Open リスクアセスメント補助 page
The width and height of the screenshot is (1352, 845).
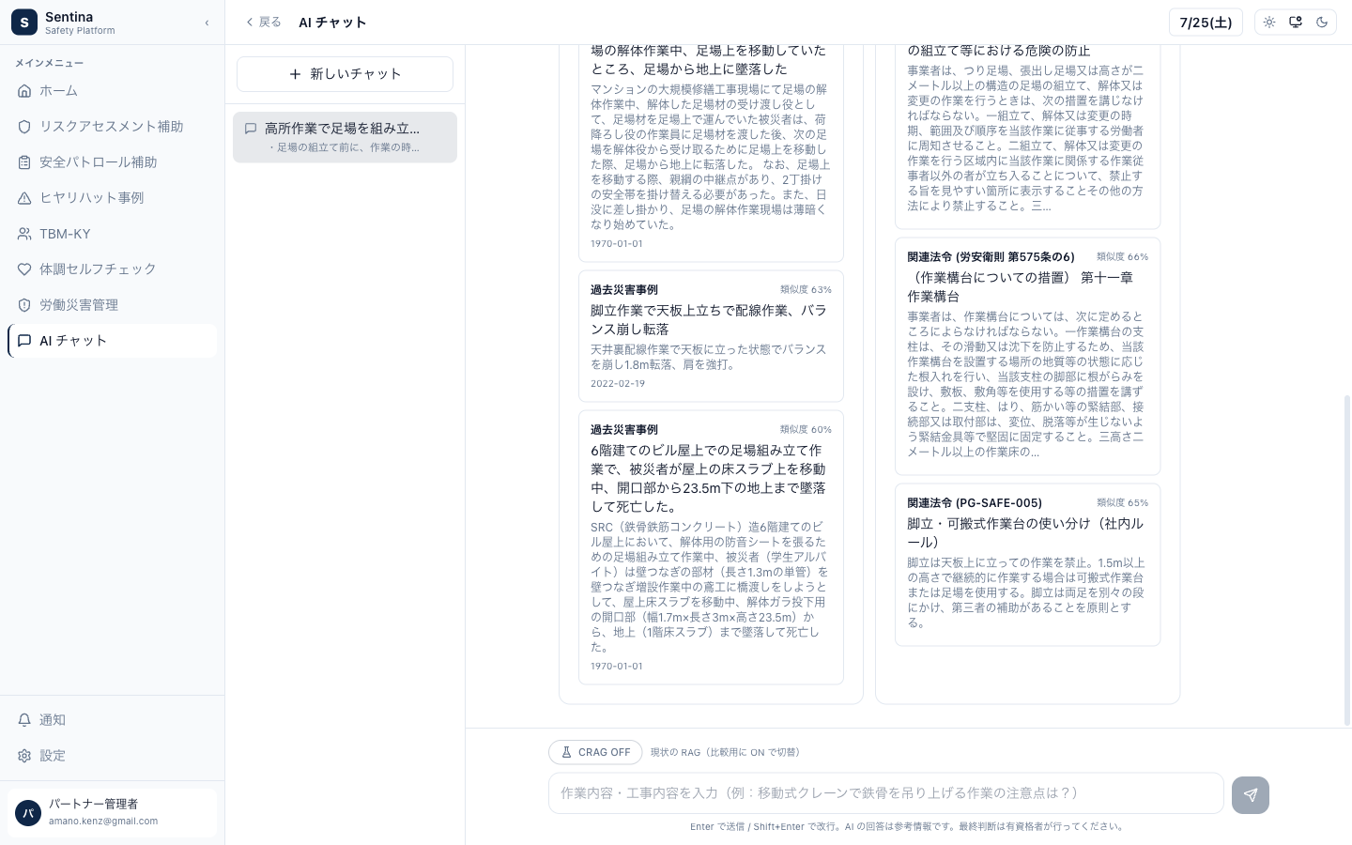pyautogui.click(x=112, y=127)
